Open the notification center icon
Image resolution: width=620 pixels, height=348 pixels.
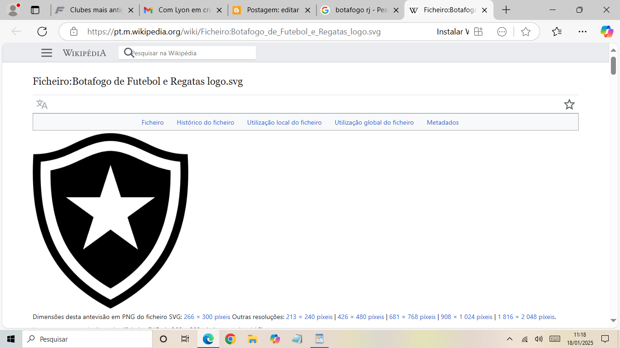(x=605, y=339)
